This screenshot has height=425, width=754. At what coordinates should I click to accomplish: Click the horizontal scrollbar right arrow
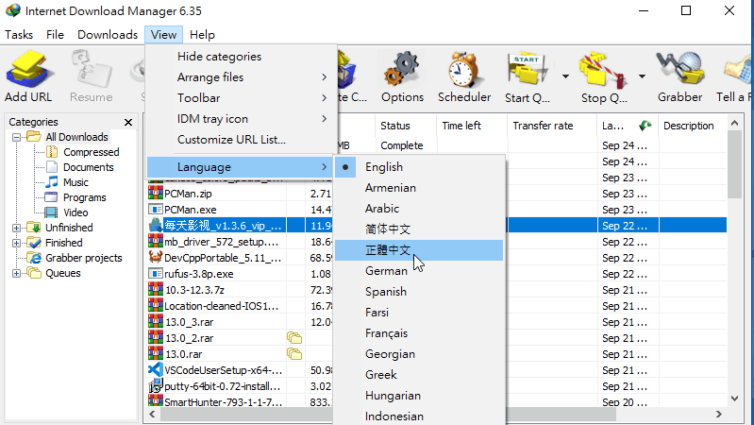[x=718, y=414]
